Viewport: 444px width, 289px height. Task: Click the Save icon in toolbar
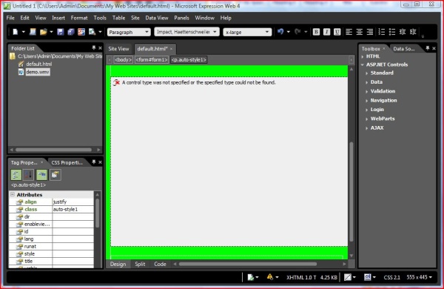pos(61,32)
